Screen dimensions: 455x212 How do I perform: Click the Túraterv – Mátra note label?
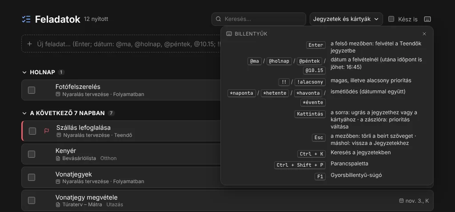point(82,204)
